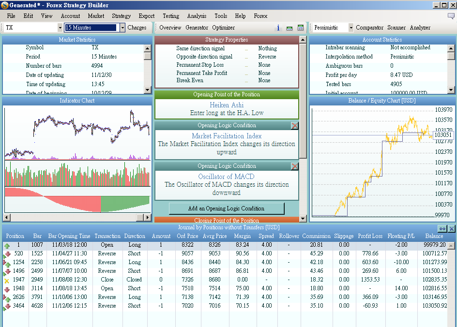This screenshot has height=327, width=457.
Task: Click profit value 1353.53 in journal
Action: pos(370,280)
